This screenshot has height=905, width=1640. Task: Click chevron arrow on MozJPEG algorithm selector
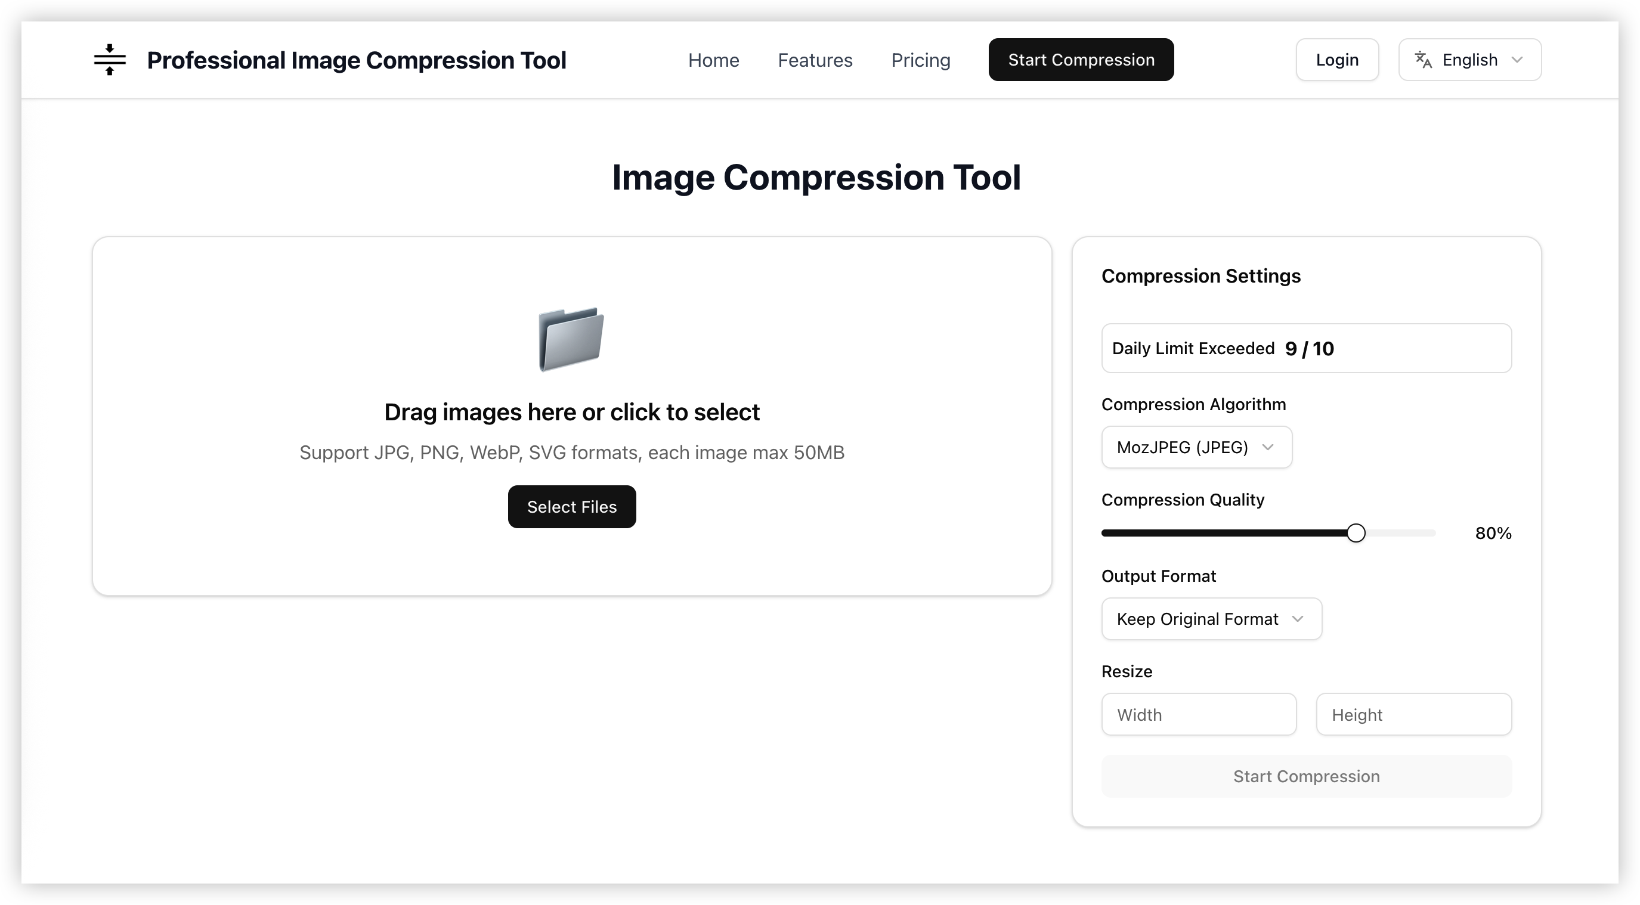pyautogui.click(x=1267, y=447)
